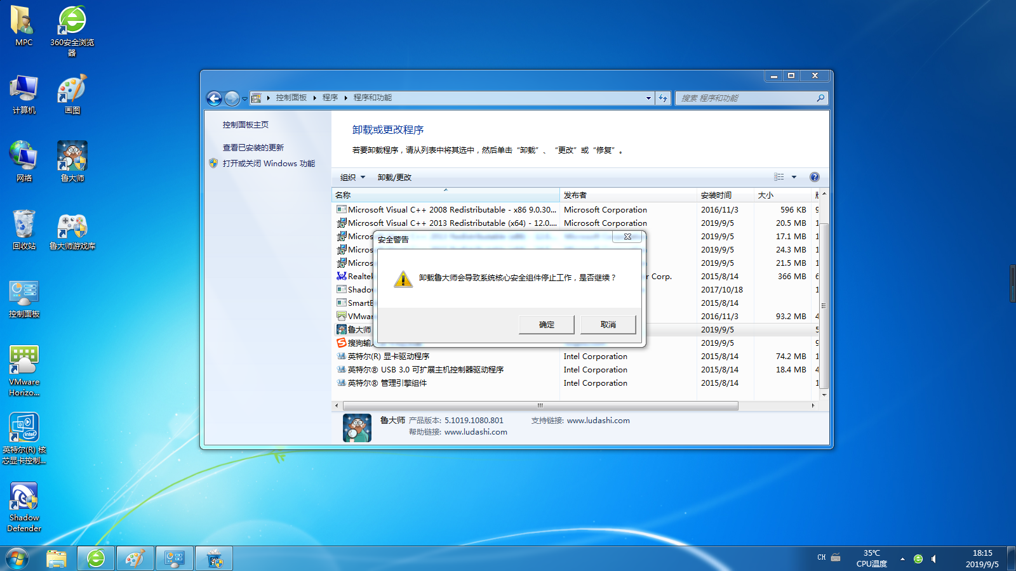The width and height of the screenshot is (1016, 571).
Task: Click the search 程序和功能 field
Action: [751, 98]
